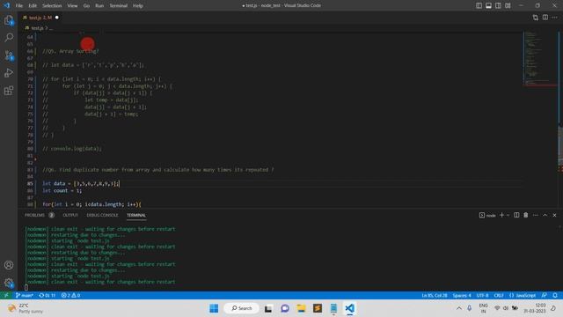
Task: Click the main branch status item
Action: [24, 296]
